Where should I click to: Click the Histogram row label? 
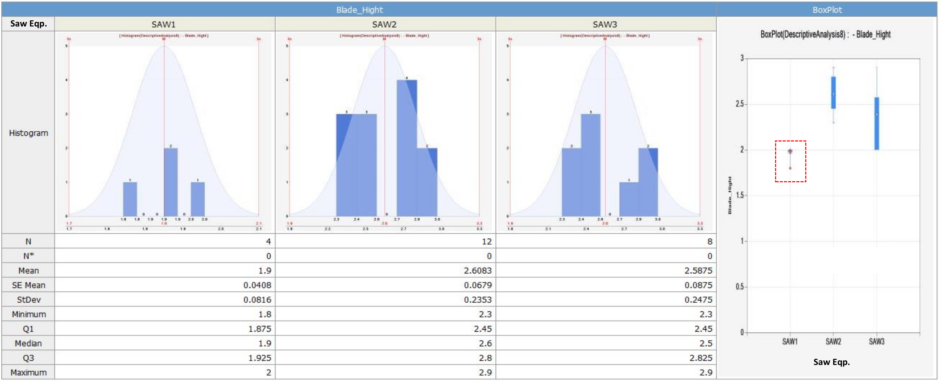click(x=29, y=133)
